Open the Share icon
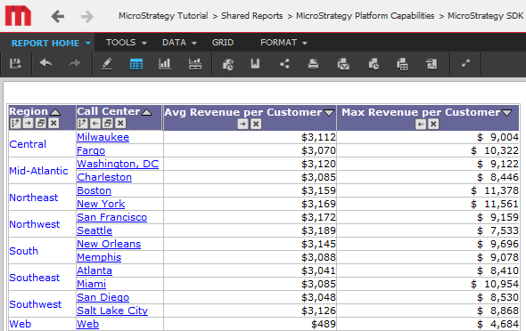526x331 pixels. (x=284, y=63)
